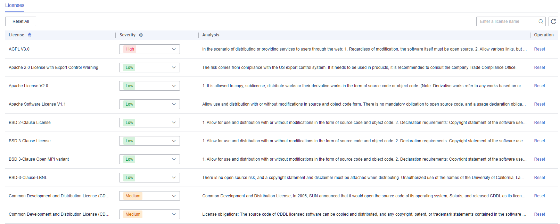The image size is (560, 224).
Task: Select the AGPL V3.0 license name
Action: 19,49
